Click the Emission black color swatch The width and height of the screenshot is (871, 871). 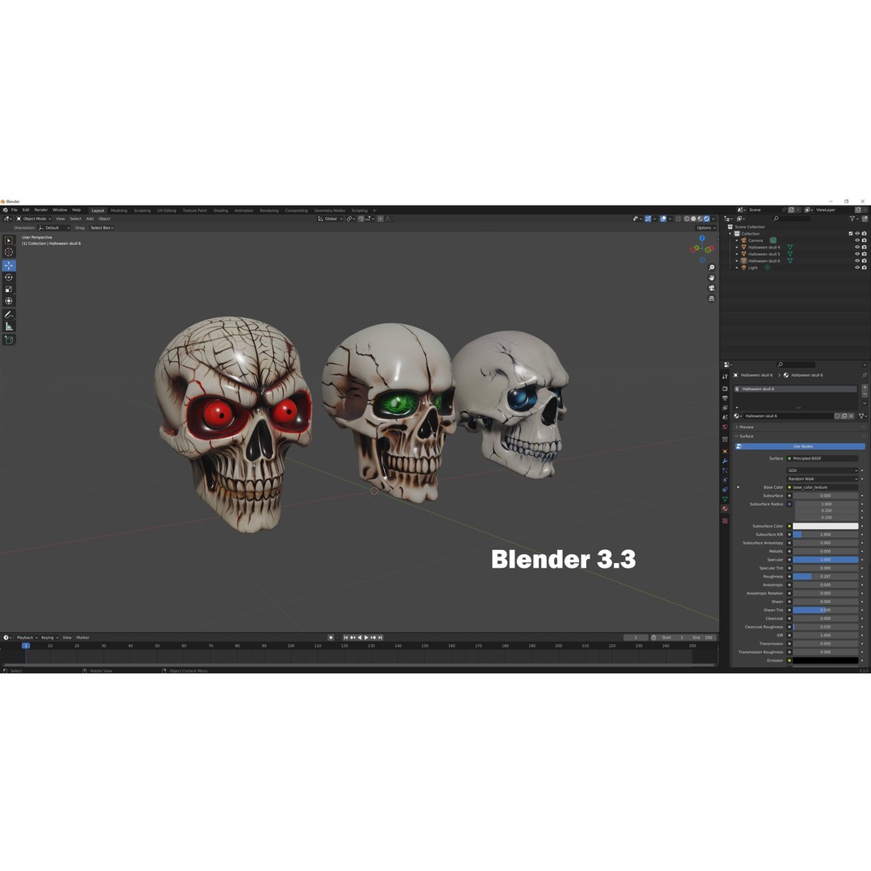[826, 661]
